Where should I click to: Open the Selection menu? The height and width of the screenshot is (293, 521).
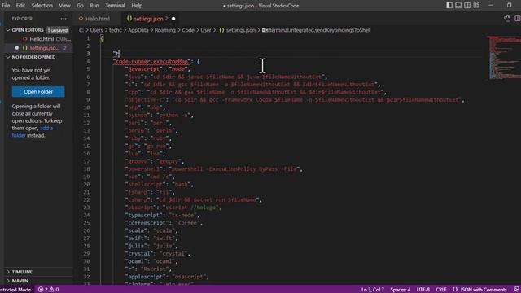tap(42, 6)
